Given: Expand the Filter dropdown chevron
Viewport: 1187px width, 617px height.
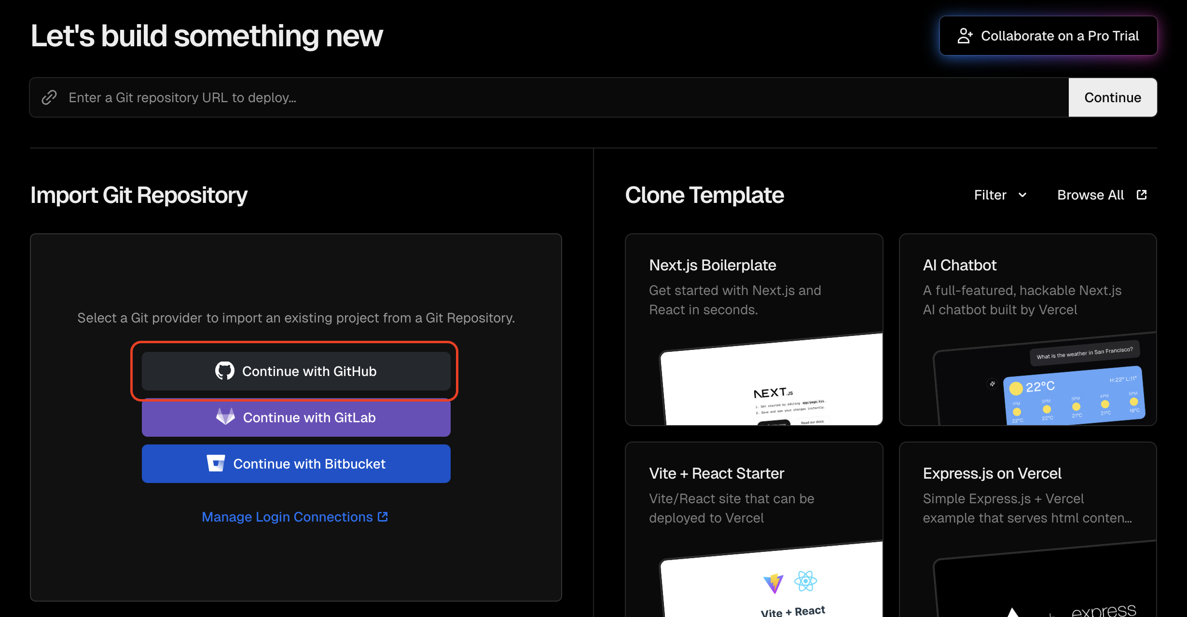Looking at the screenshot, I should pyautogui.click(x=1022, y=195).
